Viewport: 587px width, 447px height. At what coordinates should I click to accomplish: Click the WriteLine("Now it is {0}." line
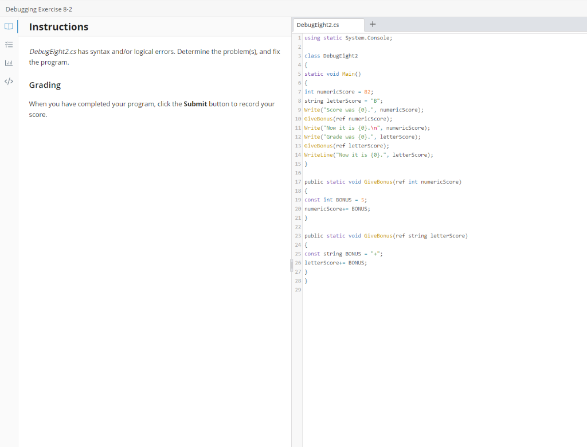coord(369,155)
